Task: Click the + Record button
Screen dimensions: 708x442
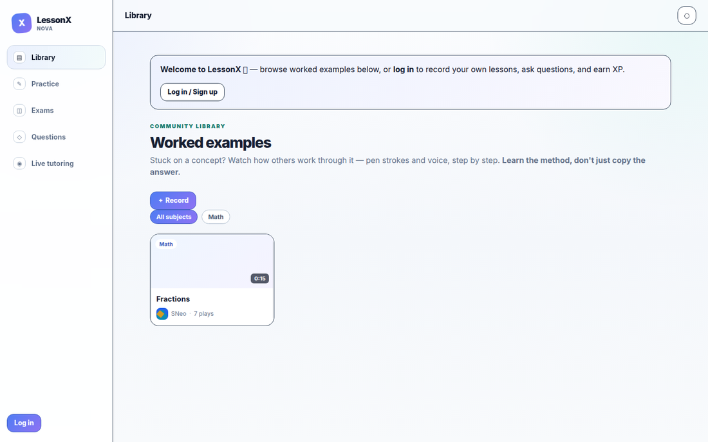Action: [173, 201]
